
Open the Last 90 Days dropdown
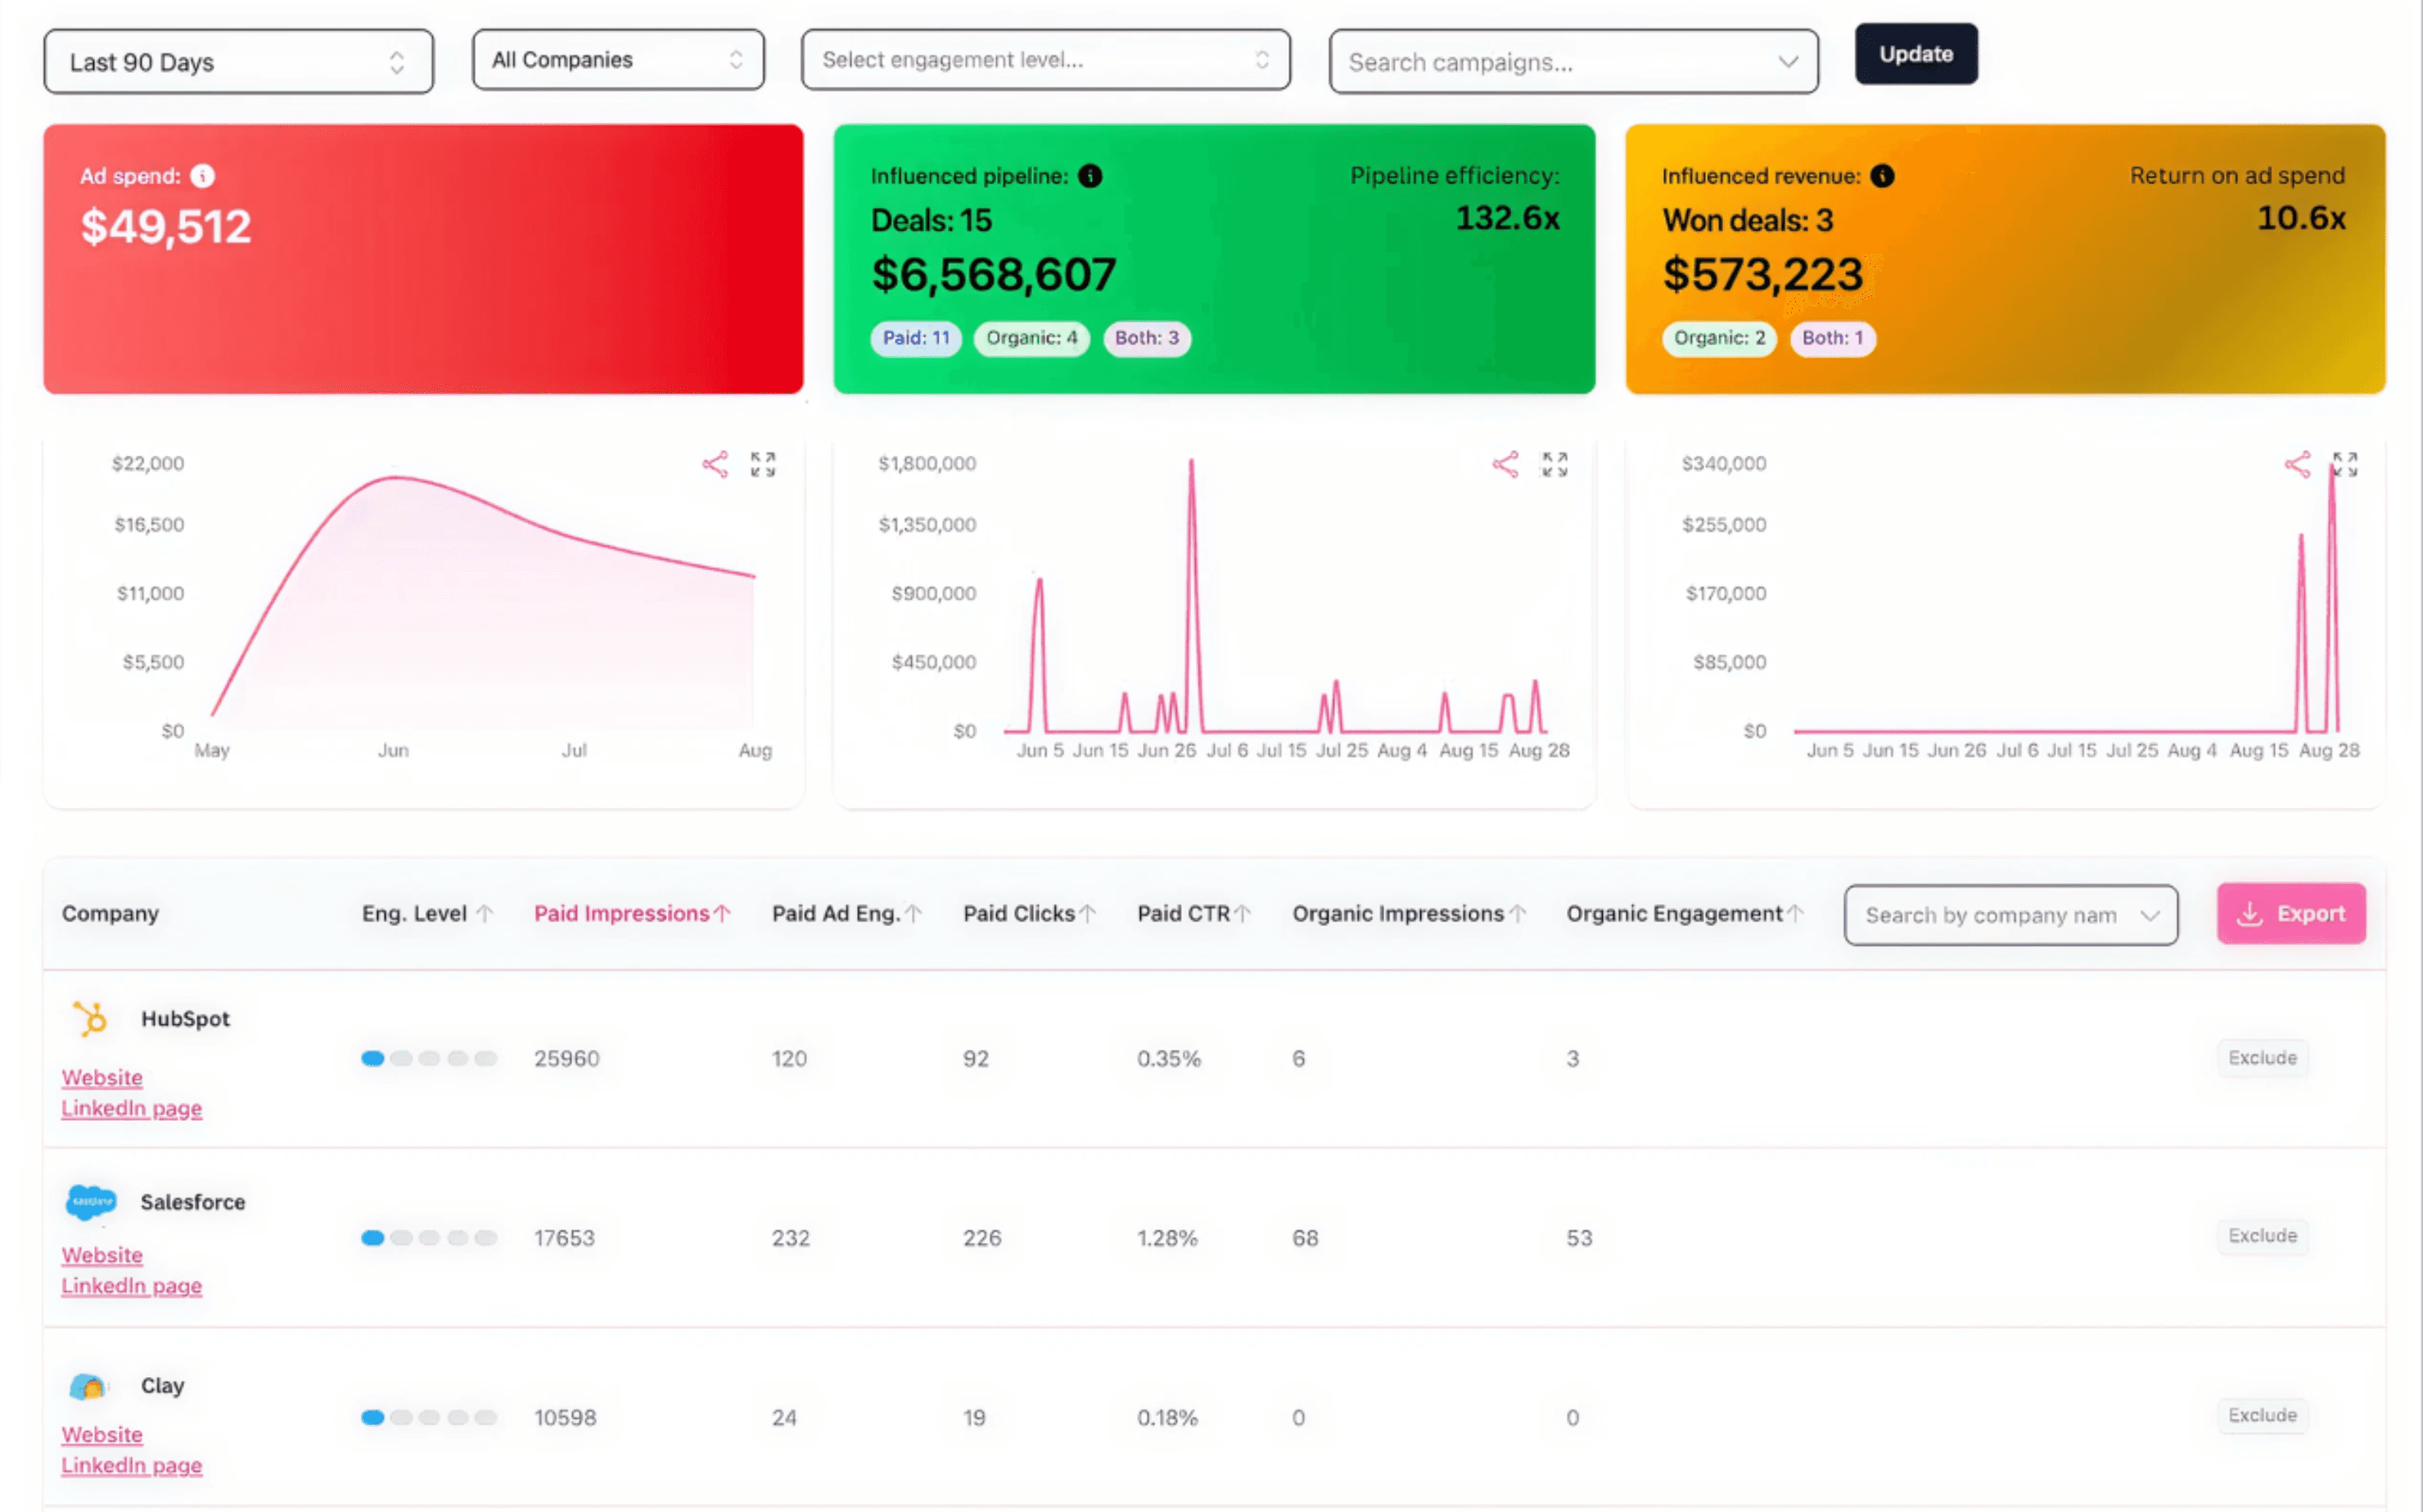click(238, 62)
